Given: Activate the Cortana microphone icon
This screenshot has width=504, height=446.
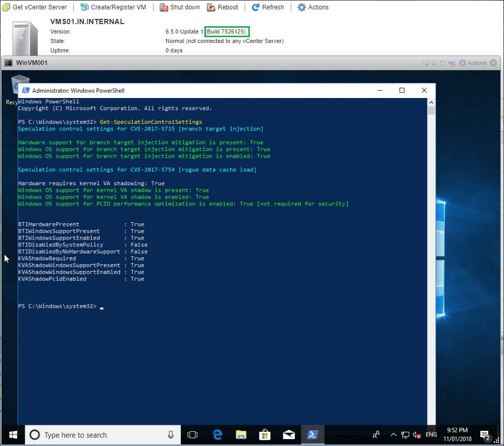Looking at the screenshot, I should click(171, 435).
